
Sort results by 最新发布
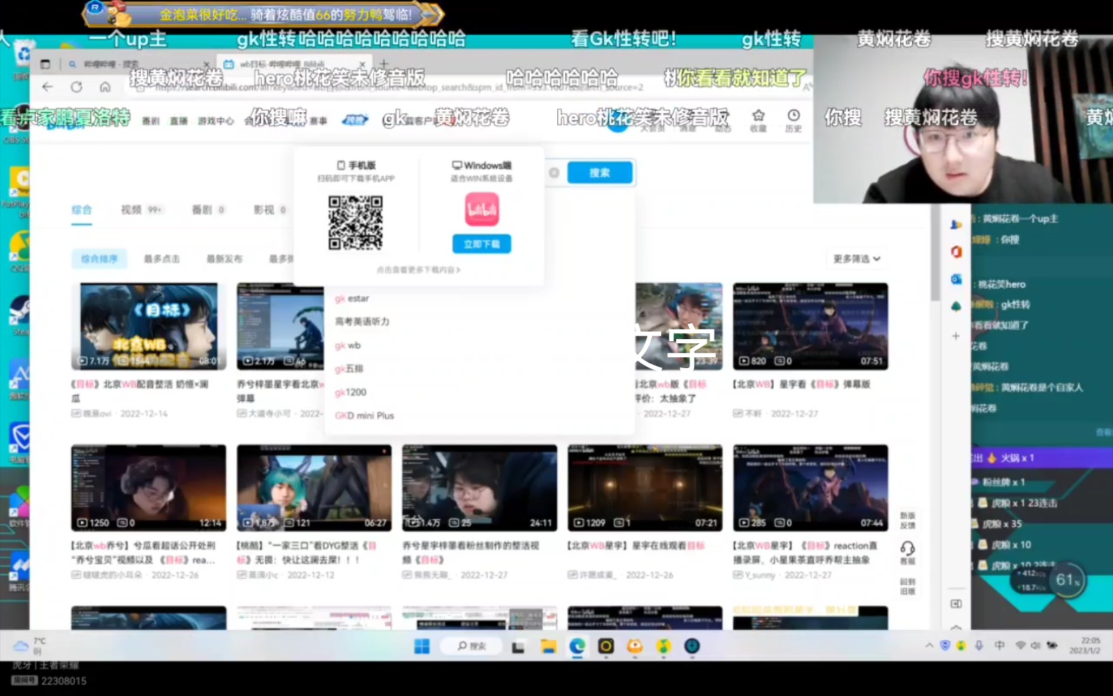pyautogui.click(x=224, y=259)
